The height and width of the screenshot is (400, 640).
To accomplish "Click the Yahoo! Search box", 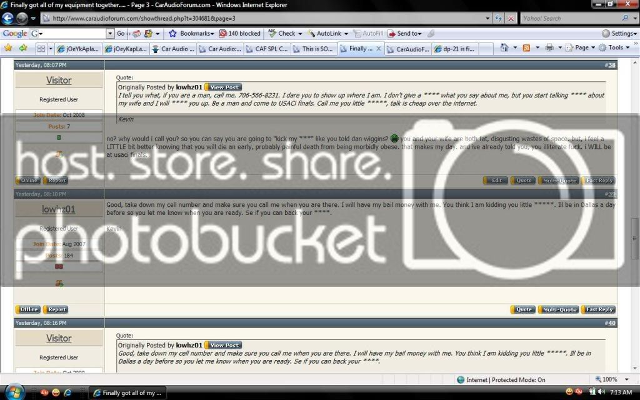I will (x=570, y=18).
